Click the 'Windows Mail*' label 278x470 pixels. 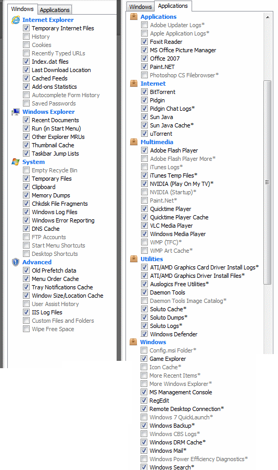(168, 451)
